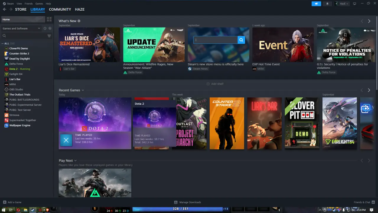Expand the Recent Games shelf dropdown

click(83, 90)
